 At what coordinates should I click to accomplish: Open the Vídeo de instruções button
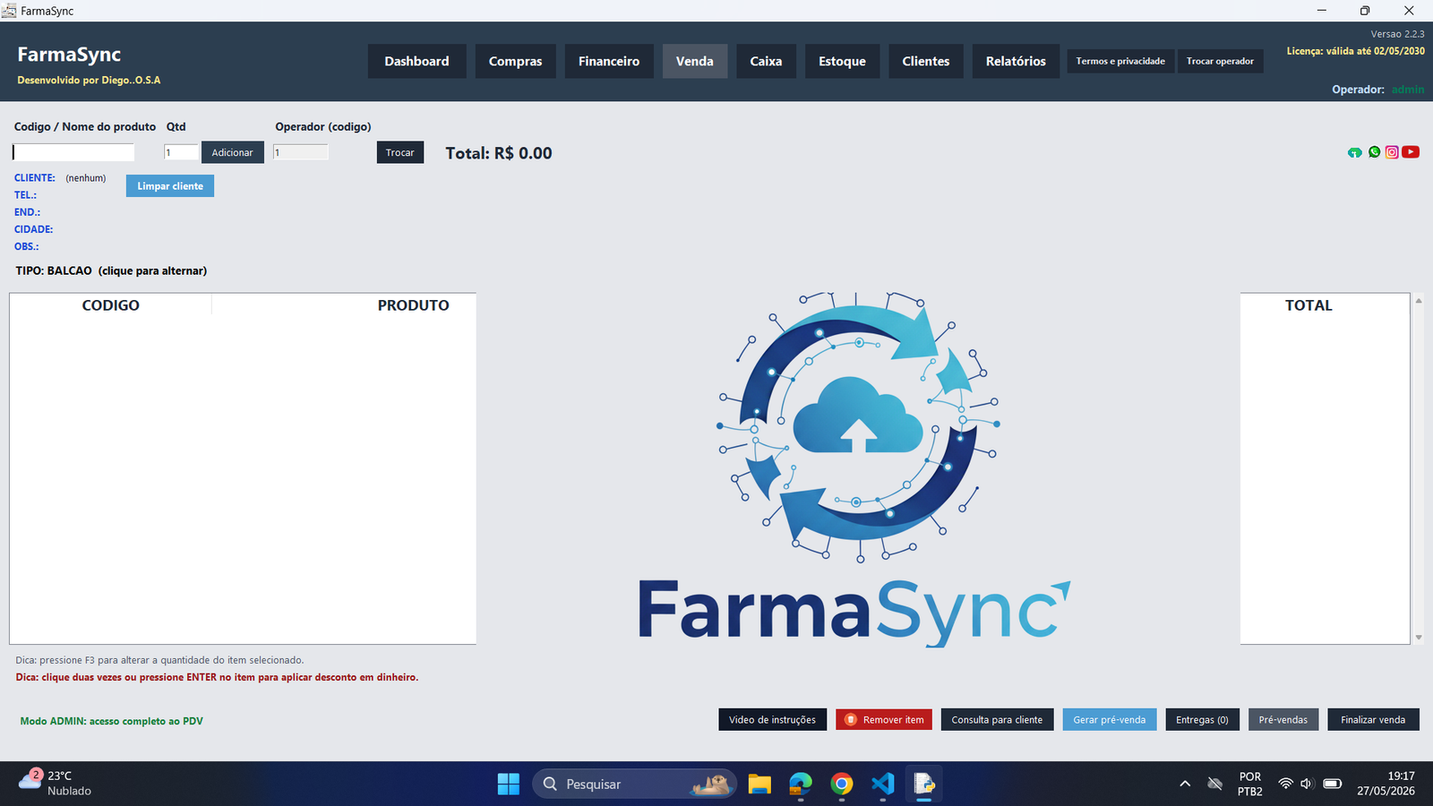(772, 719)
